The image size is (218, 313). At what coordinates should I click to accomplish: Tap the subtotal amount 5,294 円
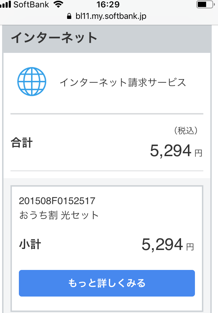click(x=168, y=244)
